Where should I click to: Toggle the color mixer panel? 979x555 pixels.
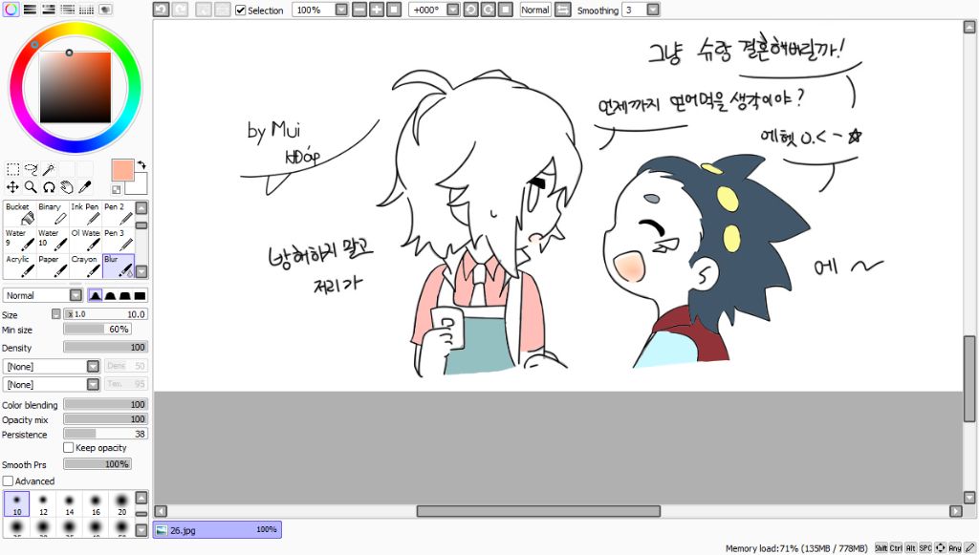click(68, 10)
